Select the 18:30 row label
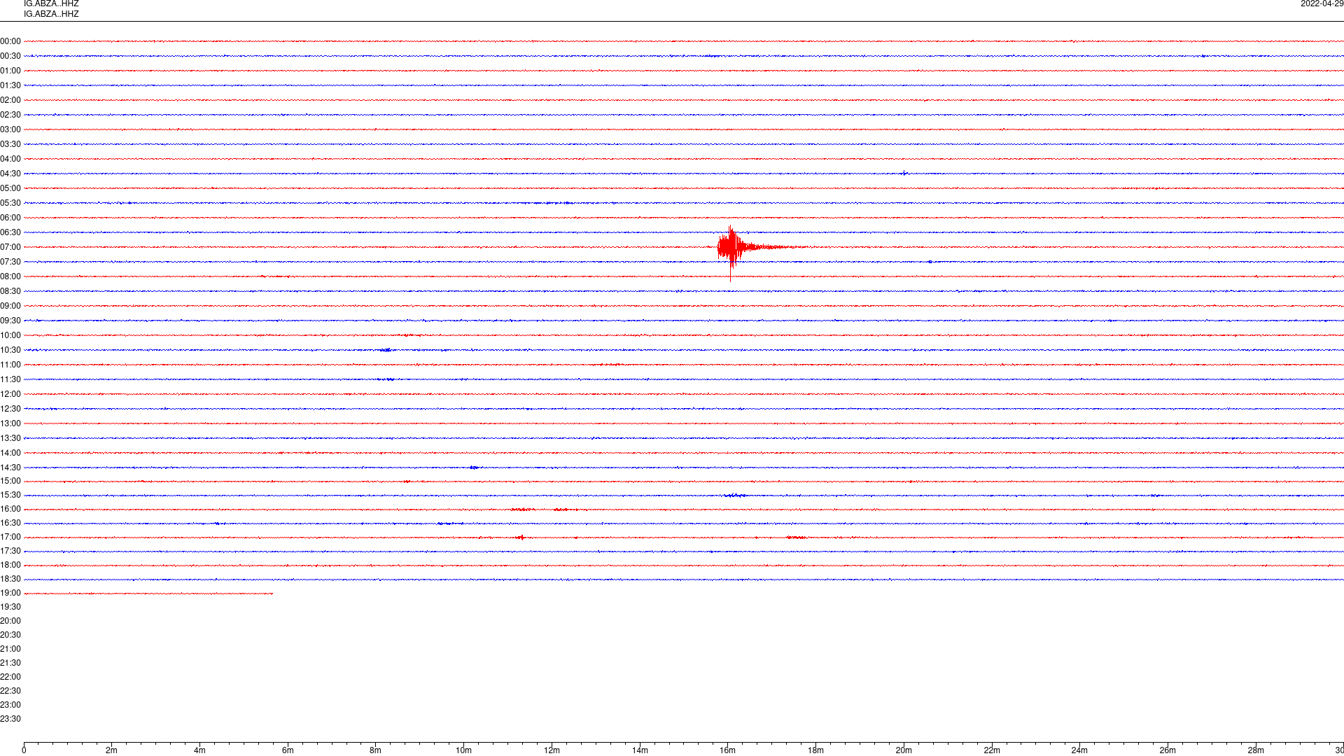This screenshot has width=1344, height=756. 10,579
